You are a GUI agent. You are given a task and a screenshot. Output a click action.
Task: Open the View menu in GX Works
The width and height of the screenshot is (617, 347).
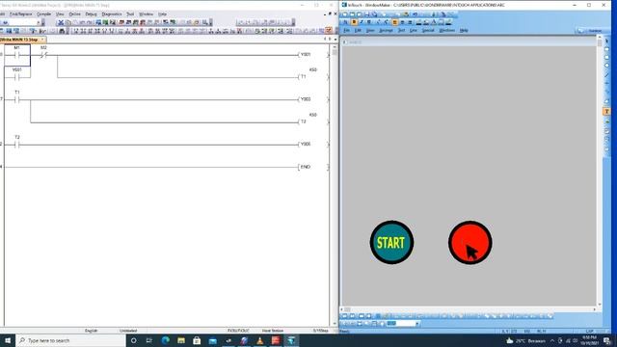coord(60,13)
